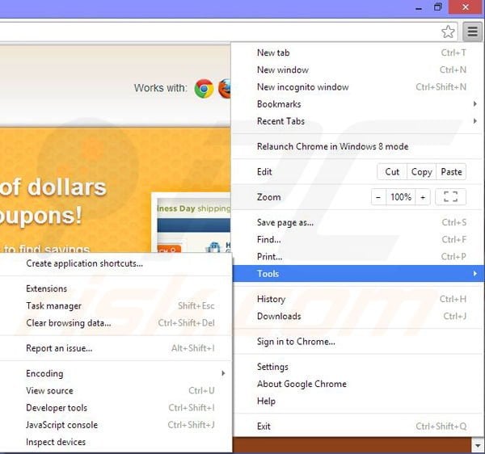Choose Save page as... item
Viewport: 485px width, 454px height.
point(358,222)
